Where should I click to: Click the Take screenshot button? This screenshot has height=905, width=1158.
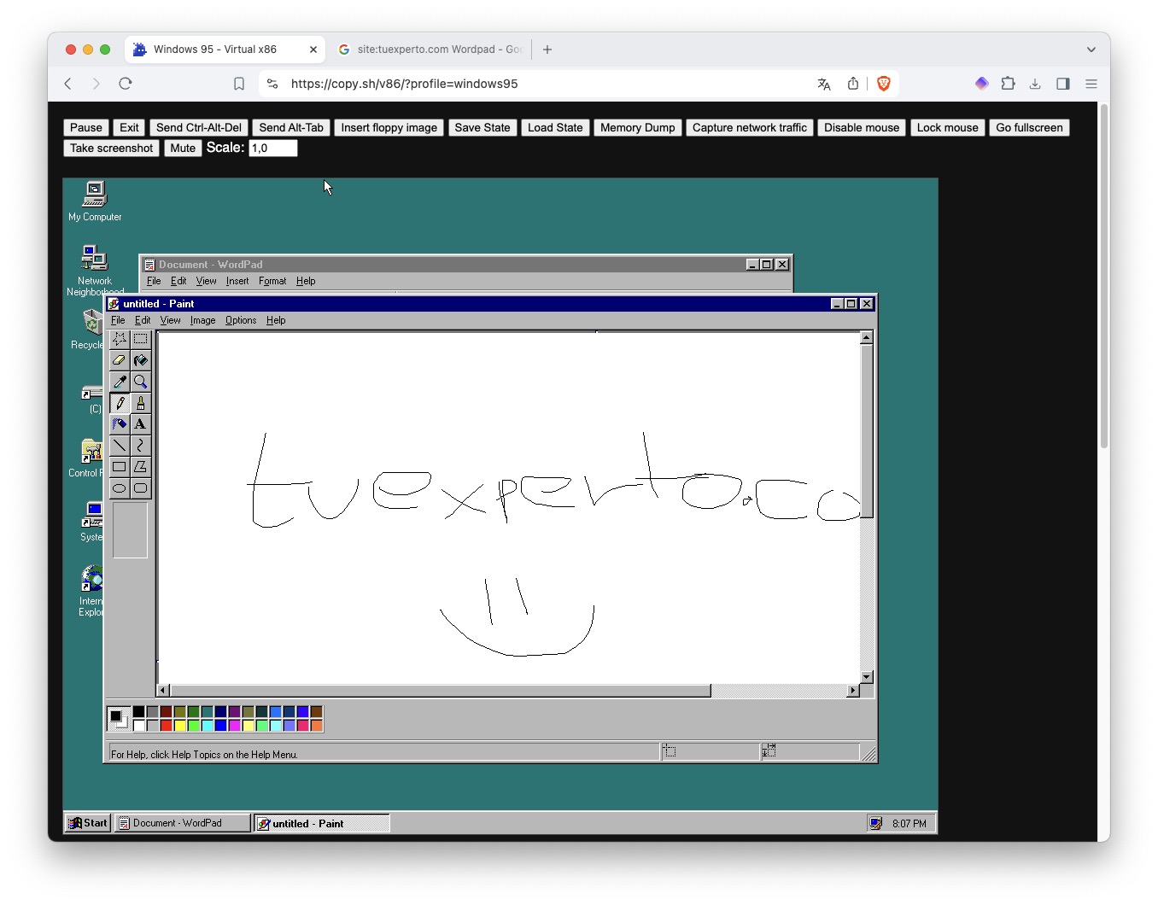click(x=111, y=148)
